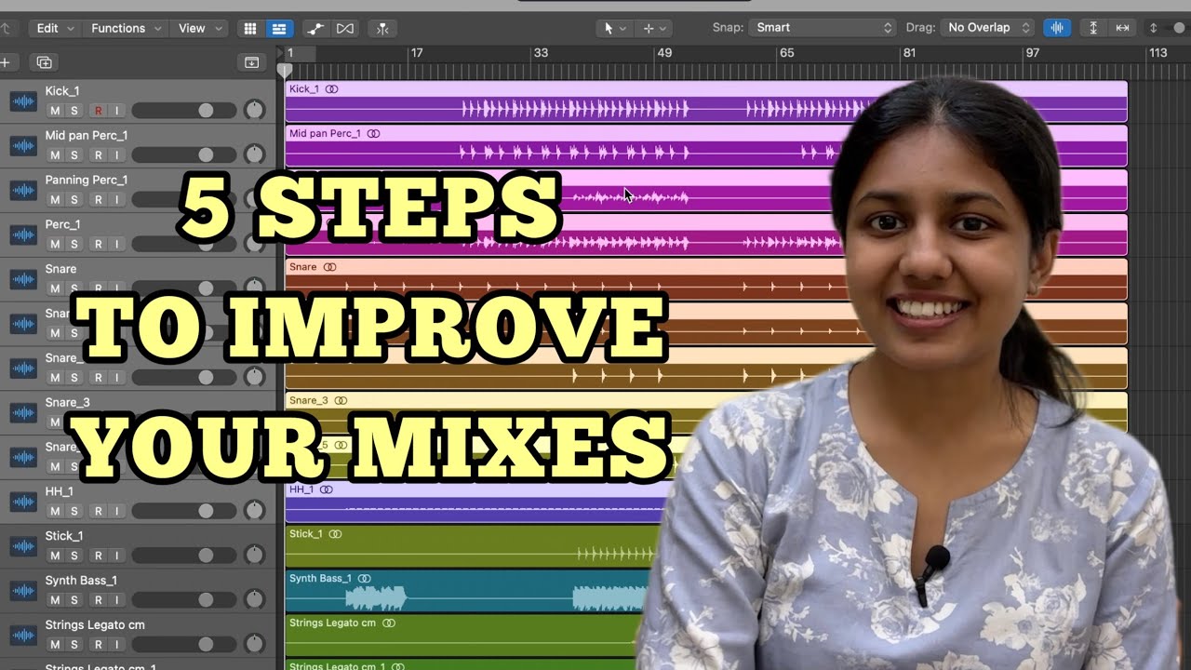
Task: Click bar 33 on the ruler
Action: coord(540,53)
